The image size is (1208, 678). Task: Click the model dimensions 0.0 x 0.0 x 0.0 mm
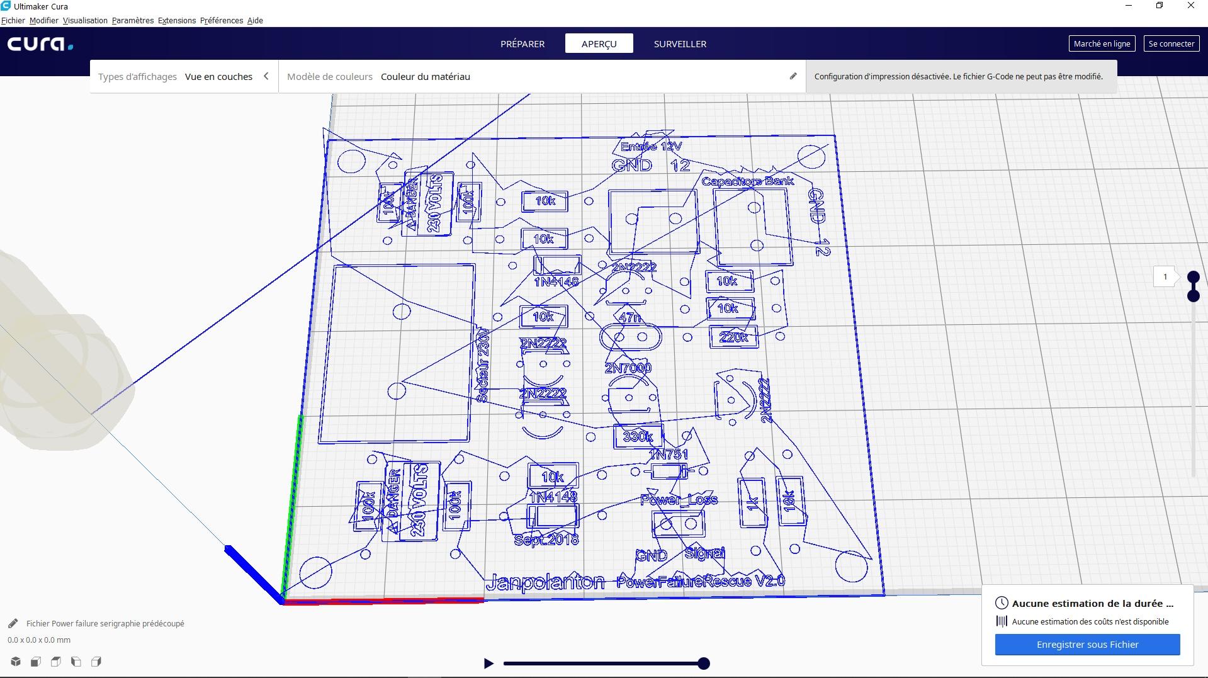[39, 640]
